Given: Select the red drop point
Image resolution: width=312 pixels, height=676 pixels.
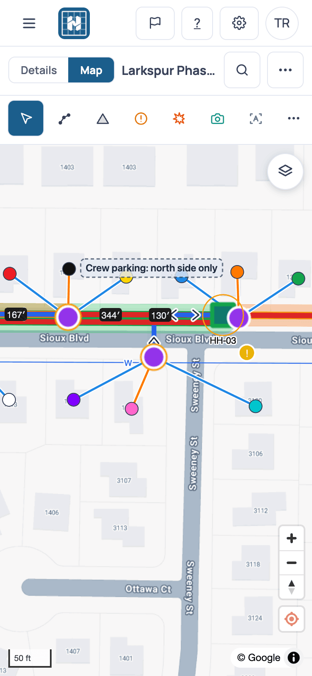Looking at the screenshot, I should (x=10, y=273).
